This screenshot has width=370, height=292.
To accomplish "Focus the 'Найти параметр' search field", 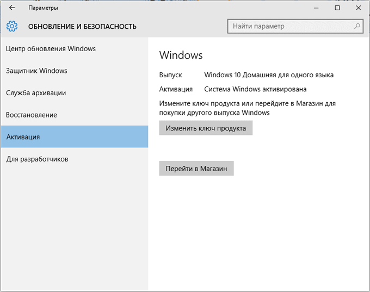I will click(x=295, y=26).
